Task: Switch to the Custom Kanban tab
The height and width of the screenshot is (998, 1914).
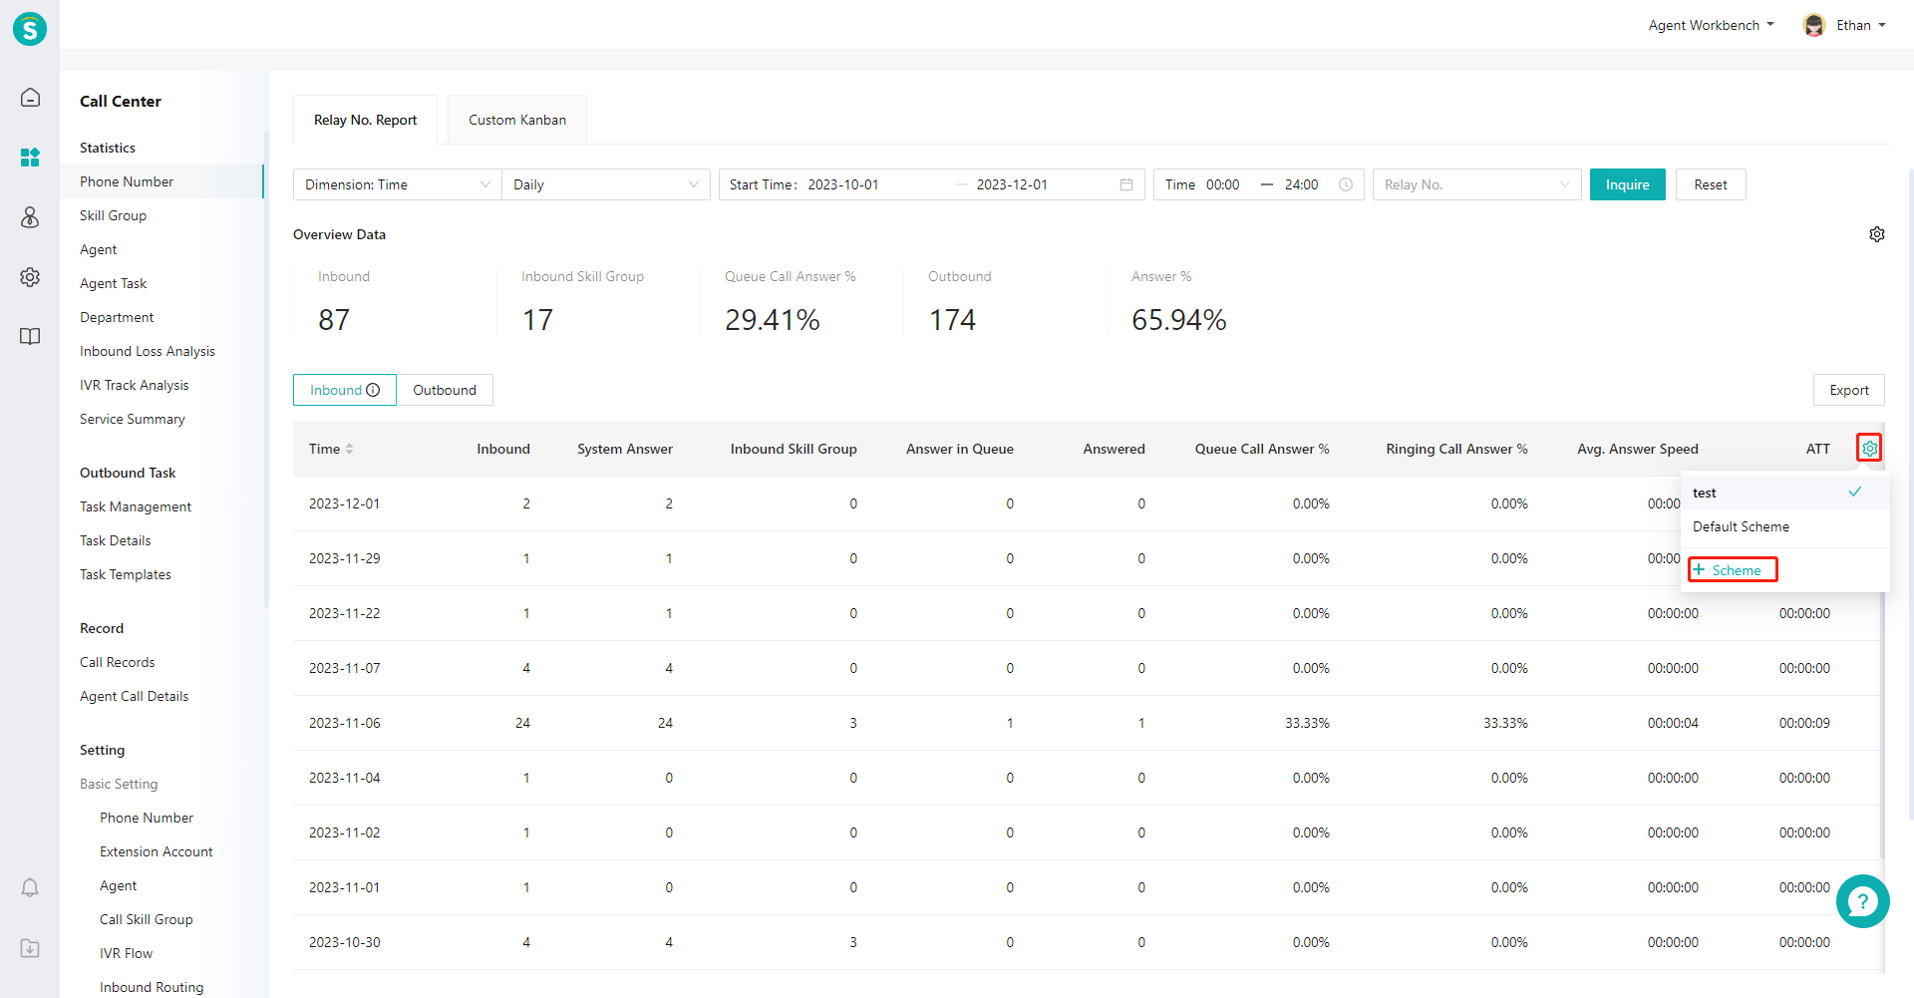Action: click(517, 120)
